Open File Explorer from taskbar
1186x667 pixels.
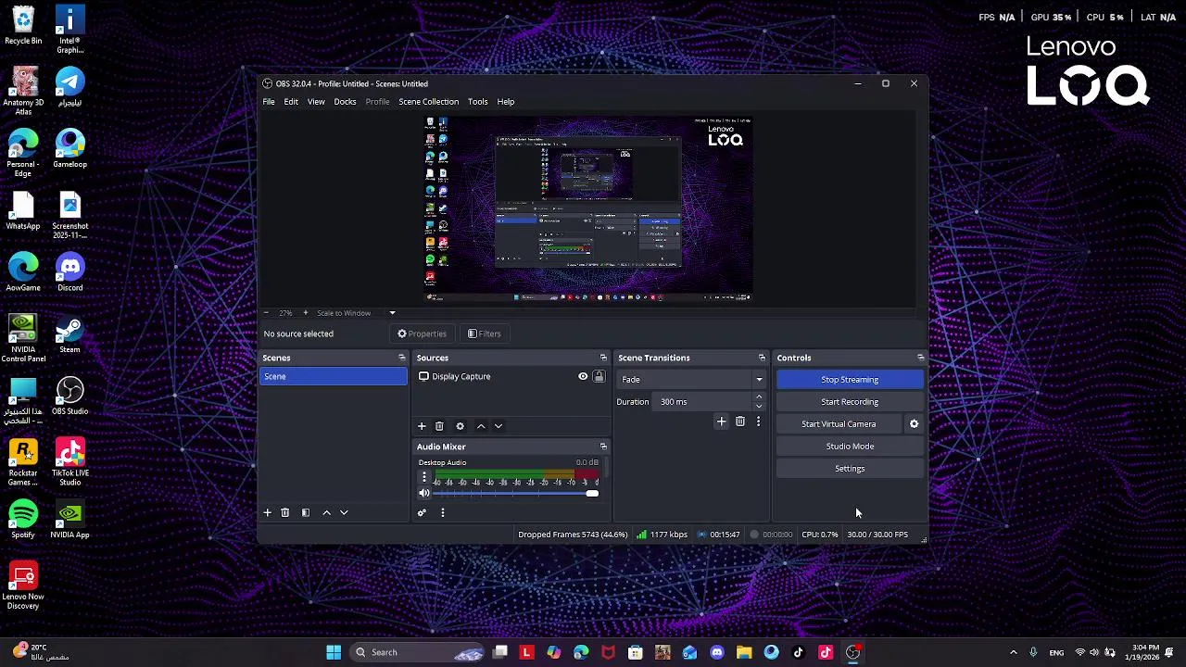tap(744, 652)
